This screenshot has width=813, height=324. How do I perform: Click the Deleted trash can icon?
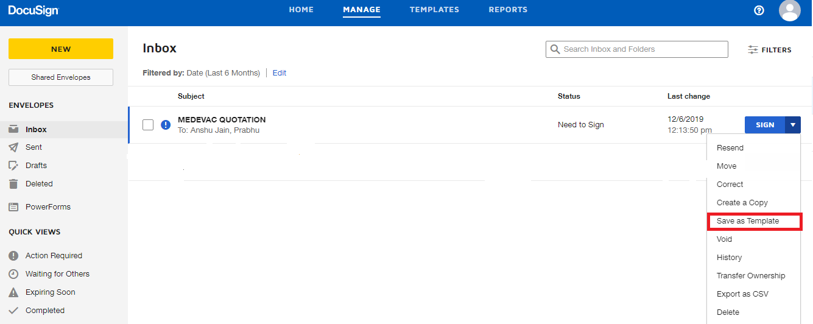(13, 183)
